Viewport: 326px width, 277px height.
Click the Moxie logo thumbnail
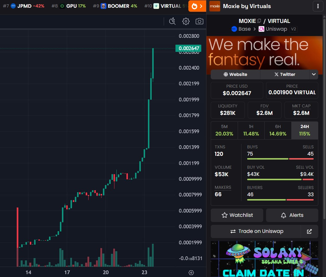pos(215,6)
